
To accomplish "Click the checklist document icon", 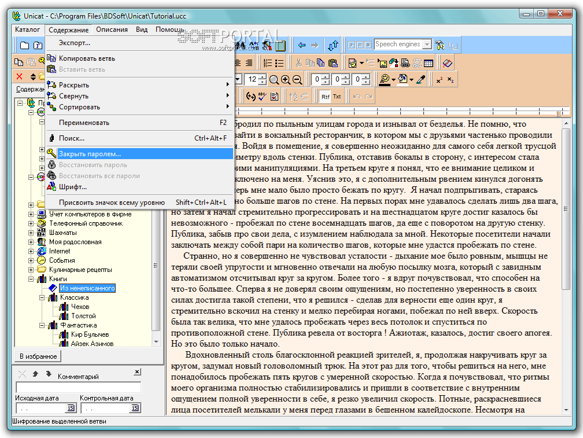I will pos(274,97).
